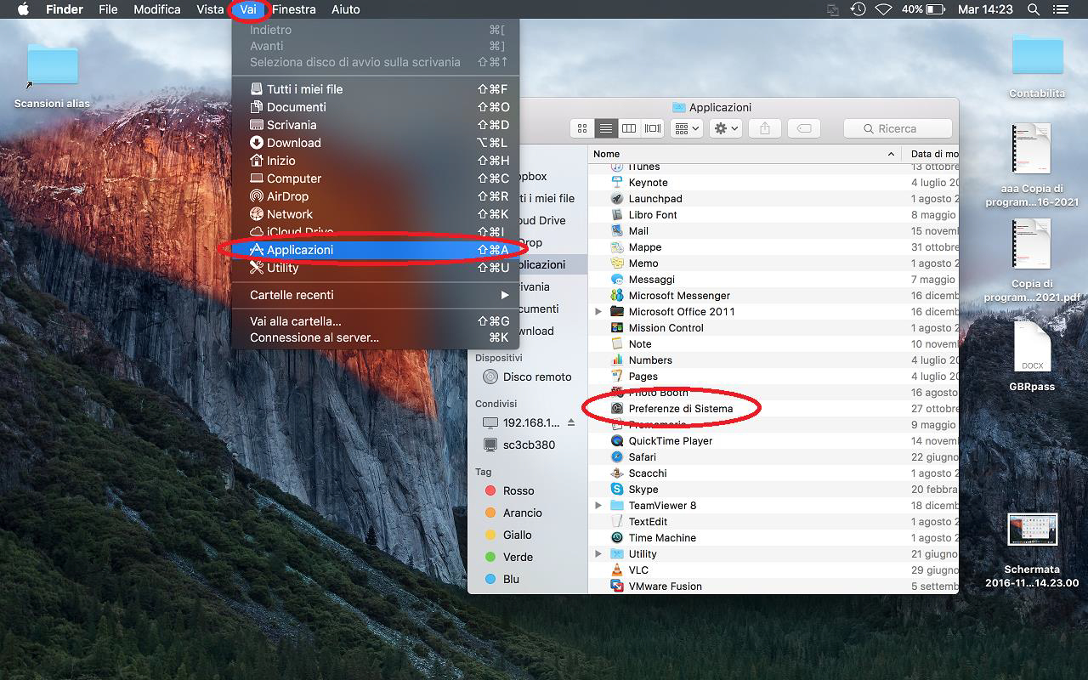Expand the Utility folder in list
This screenshot has height=680, width=1088.
[x=598, y=554]
